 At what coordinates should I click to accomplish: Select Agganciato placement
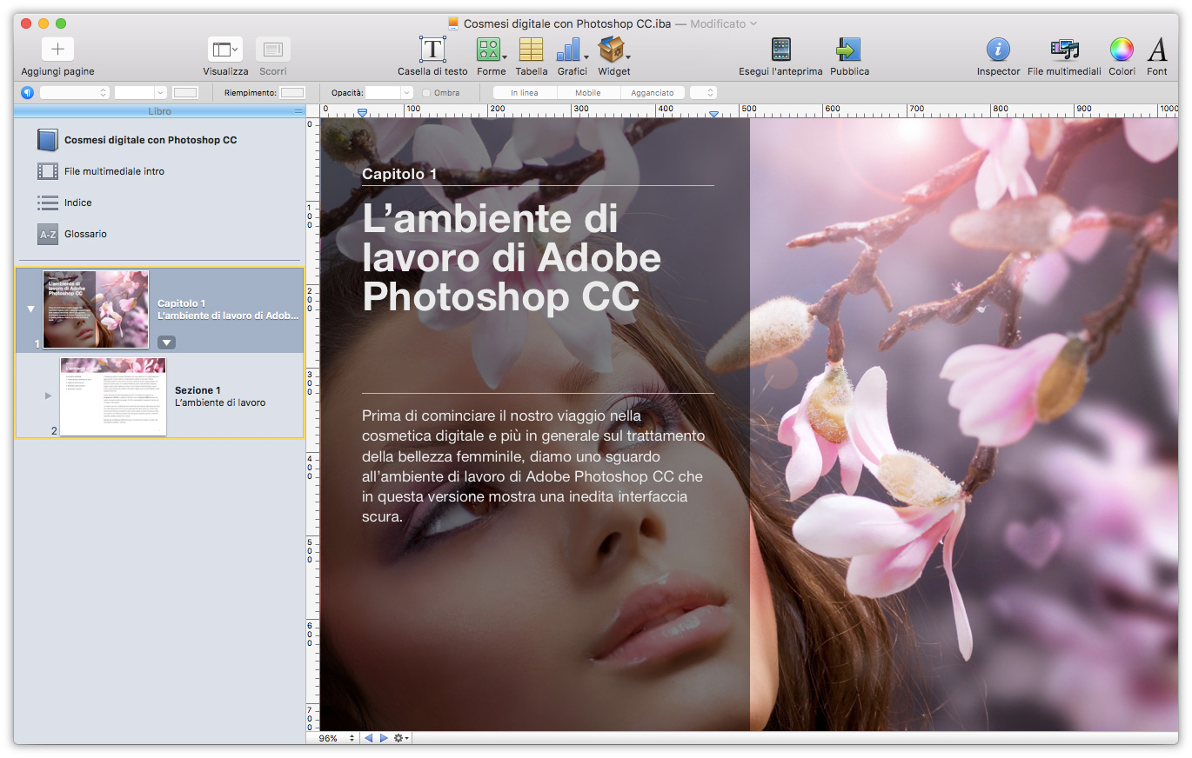click(653, 92)
